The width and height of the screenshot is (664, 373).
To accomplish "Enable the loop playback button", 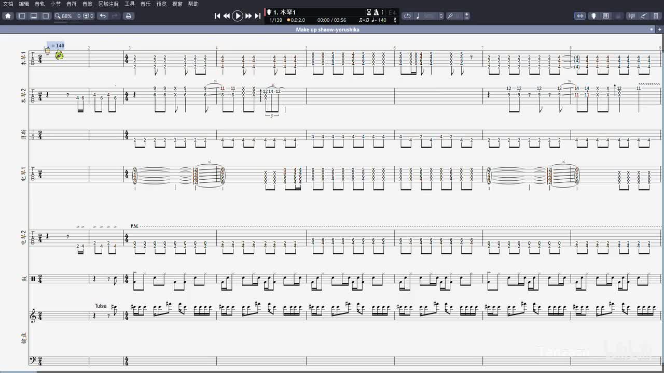I will 407,16.
